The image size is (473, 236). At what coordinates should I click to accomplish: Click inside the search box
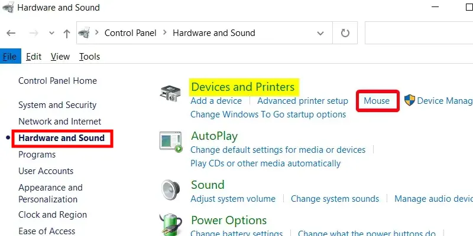click(418, 33)
